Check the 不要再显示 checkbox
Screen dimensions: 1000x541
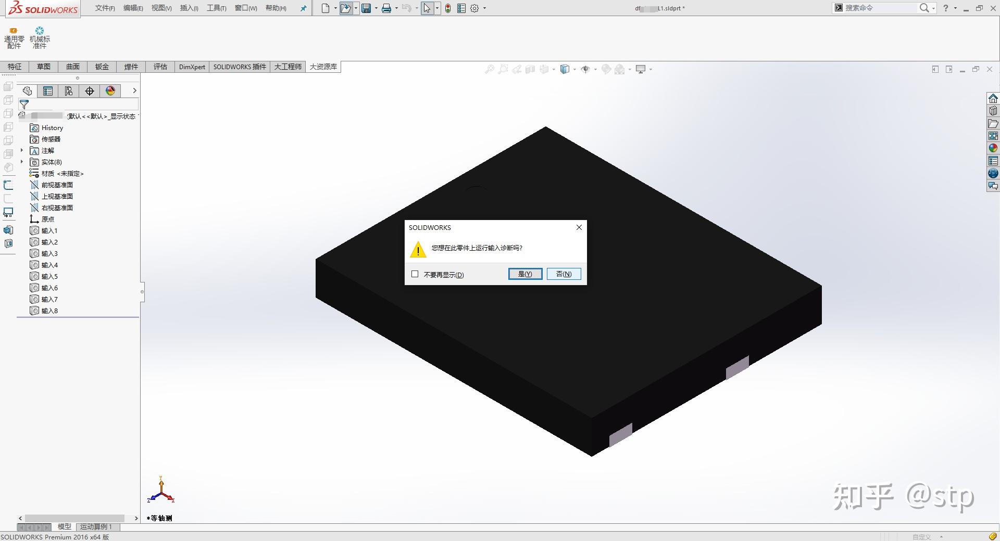pos(415,274)
